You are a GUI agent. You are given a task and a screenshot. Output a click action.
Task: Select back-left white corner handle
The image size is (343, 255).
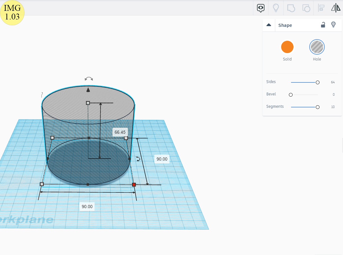pos(52,138)
